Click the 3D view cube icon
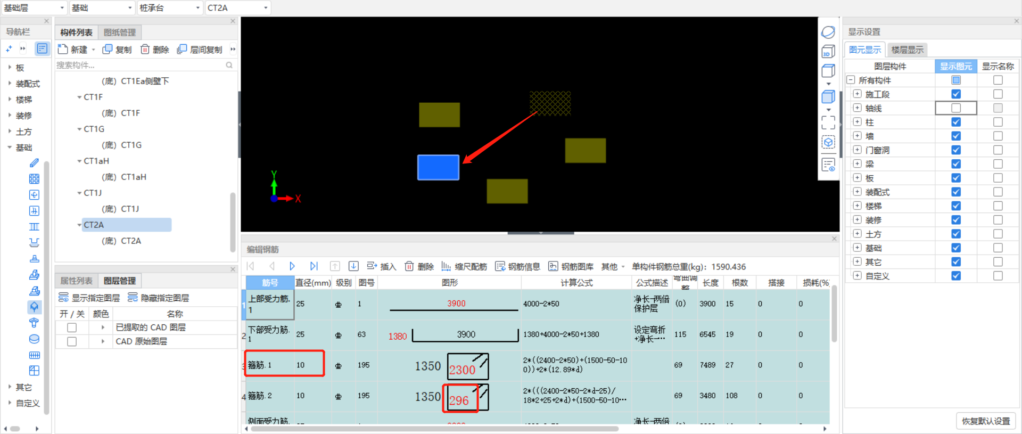Image resolution: width=1022 pixels, height=434 pixels. click(x=828, y=52)
